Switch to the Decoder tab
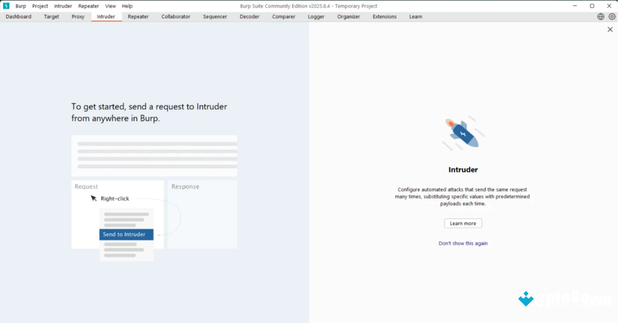The height and width of the screenshot is (323, 618). (249, 16)
